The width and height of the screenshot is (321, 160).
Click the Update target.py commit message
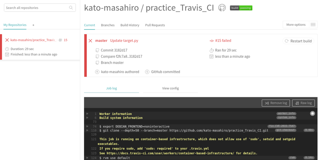(x=124, y=41)
